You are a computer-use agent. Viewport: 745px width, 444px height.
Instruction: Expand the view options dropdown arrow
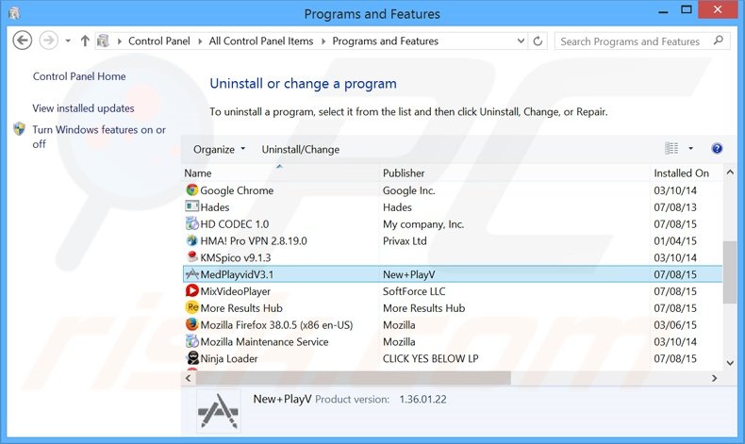click(691, 149)
